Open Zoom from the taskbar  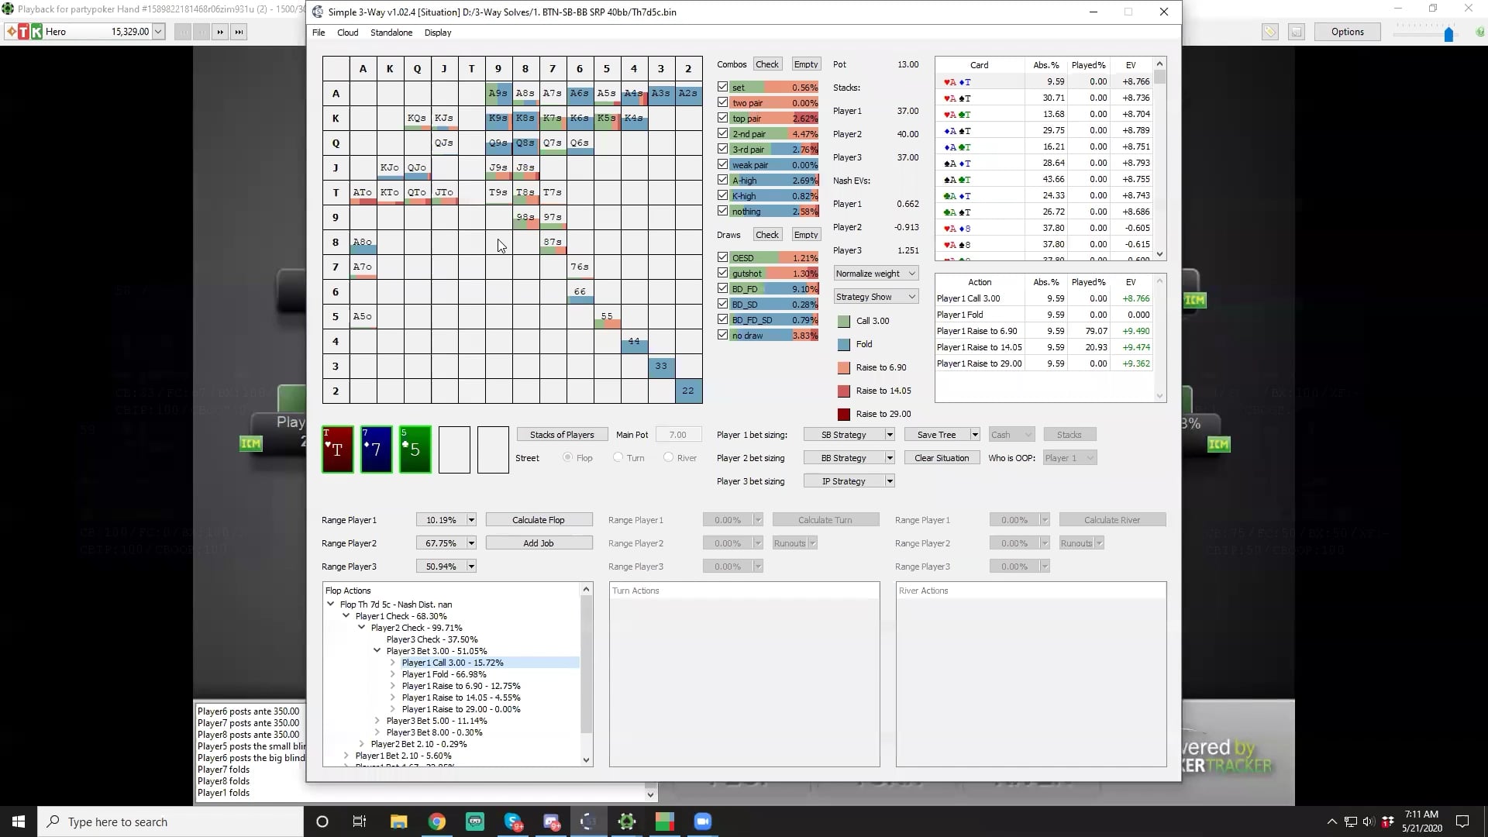[702, 821]
